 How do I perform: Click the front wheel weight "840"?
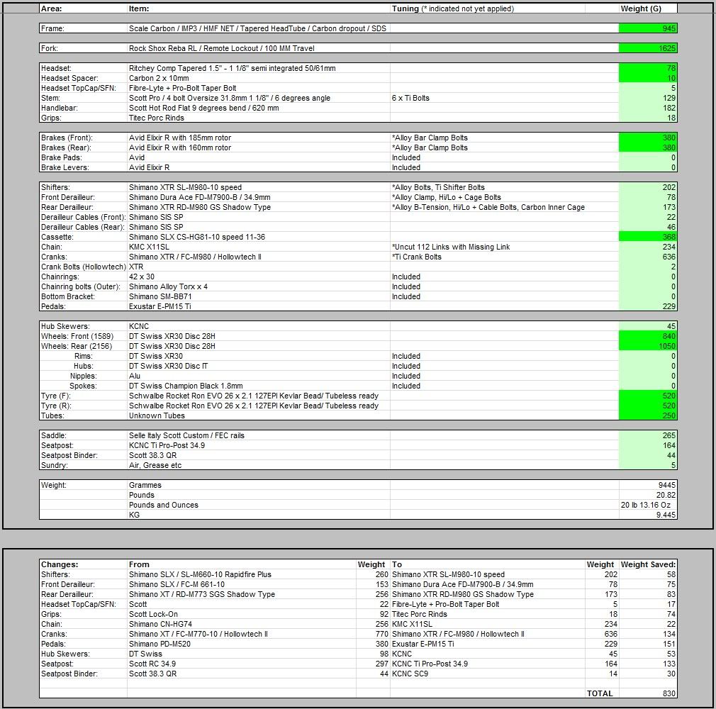pyautogui.click(x=648, y=337)
